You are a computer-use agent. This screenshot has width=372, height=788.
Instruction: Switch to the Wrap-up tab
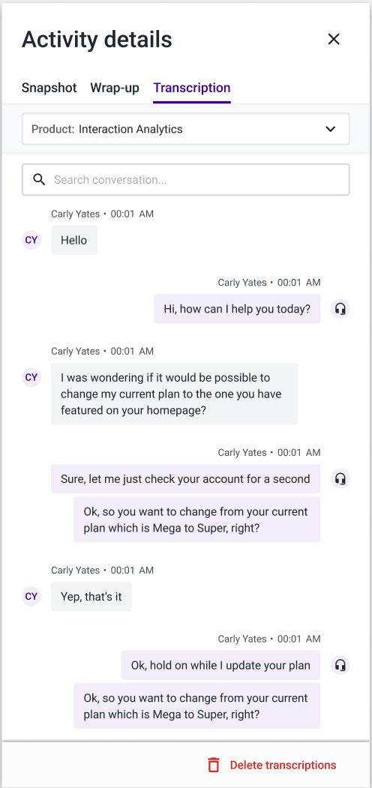click(x=115, y=88)
